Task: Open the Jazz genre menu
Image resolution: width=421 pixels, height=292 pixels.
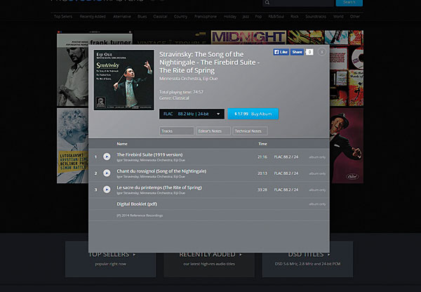Action: click(x=246, y=16)
